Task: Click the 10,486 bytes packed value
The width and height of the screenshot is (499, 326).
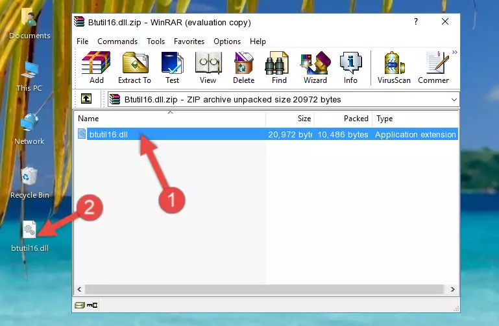Action: [x=343, y=134]
